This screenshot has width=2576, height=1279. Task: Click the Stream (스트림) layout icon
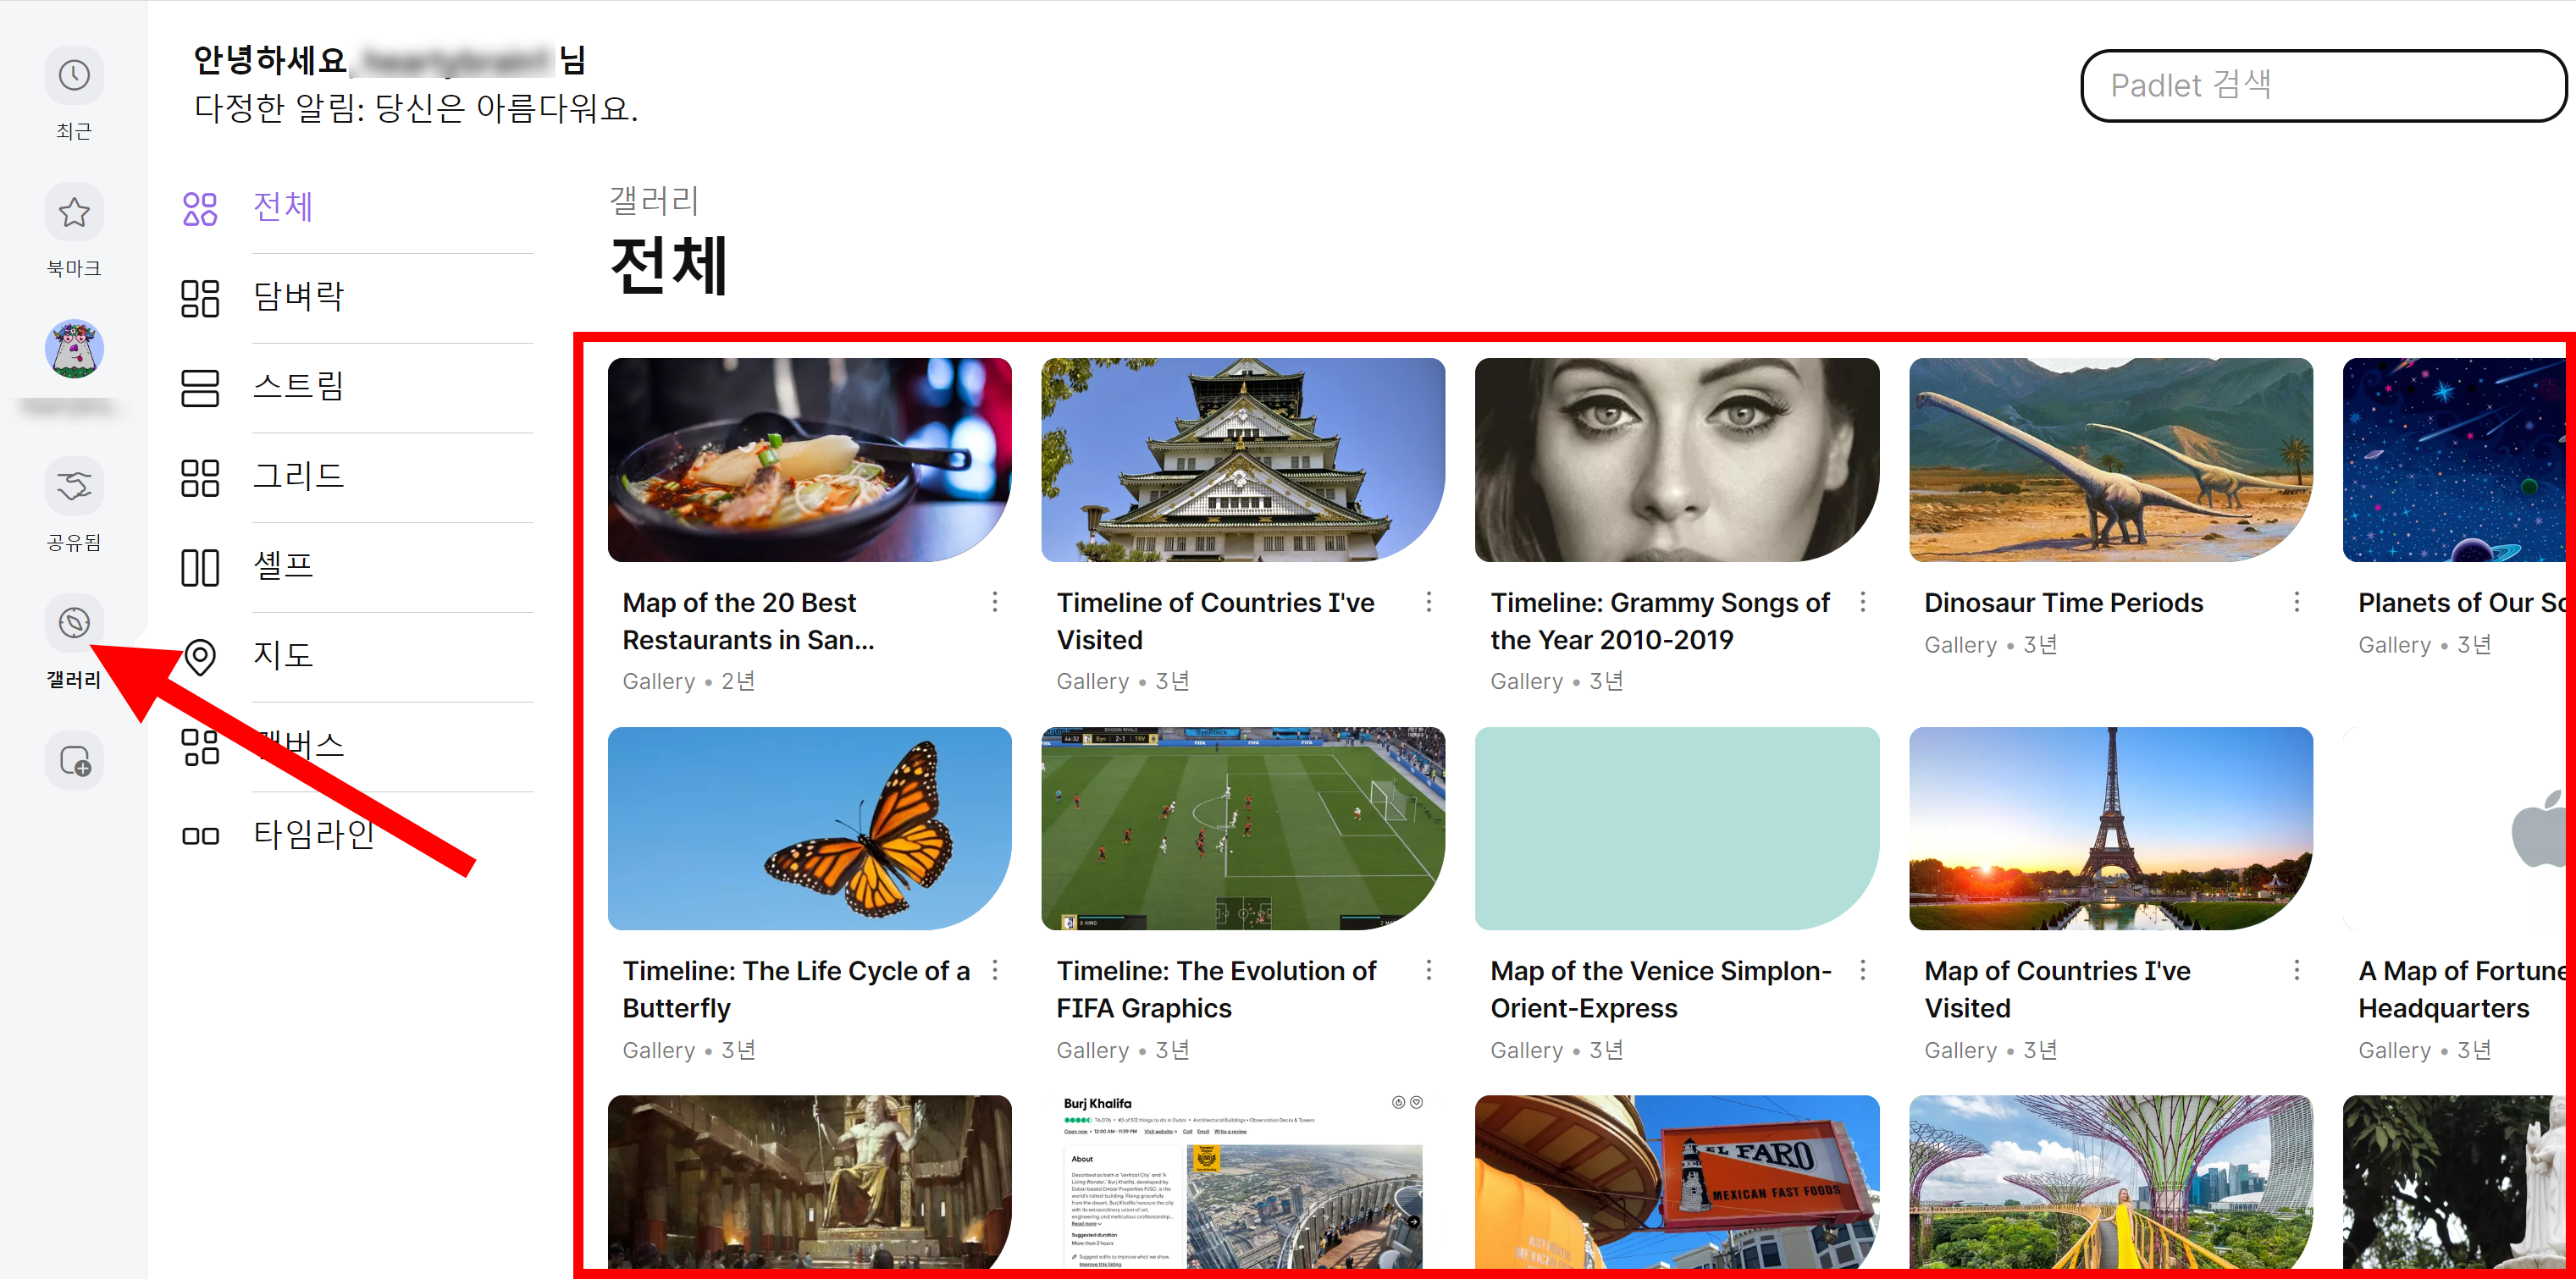[x=200, y=388]
